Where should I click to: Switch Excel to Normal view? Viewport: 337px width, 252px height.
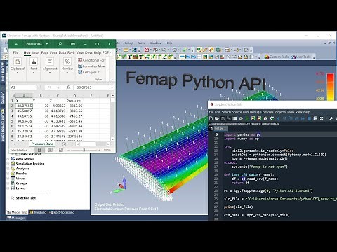coord(39,150)
